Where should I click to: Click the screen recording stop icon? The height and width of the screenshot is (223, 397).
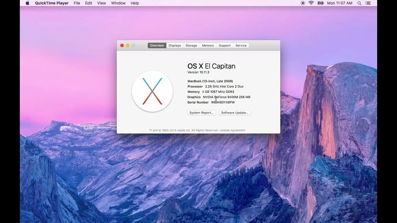[303, 3]
